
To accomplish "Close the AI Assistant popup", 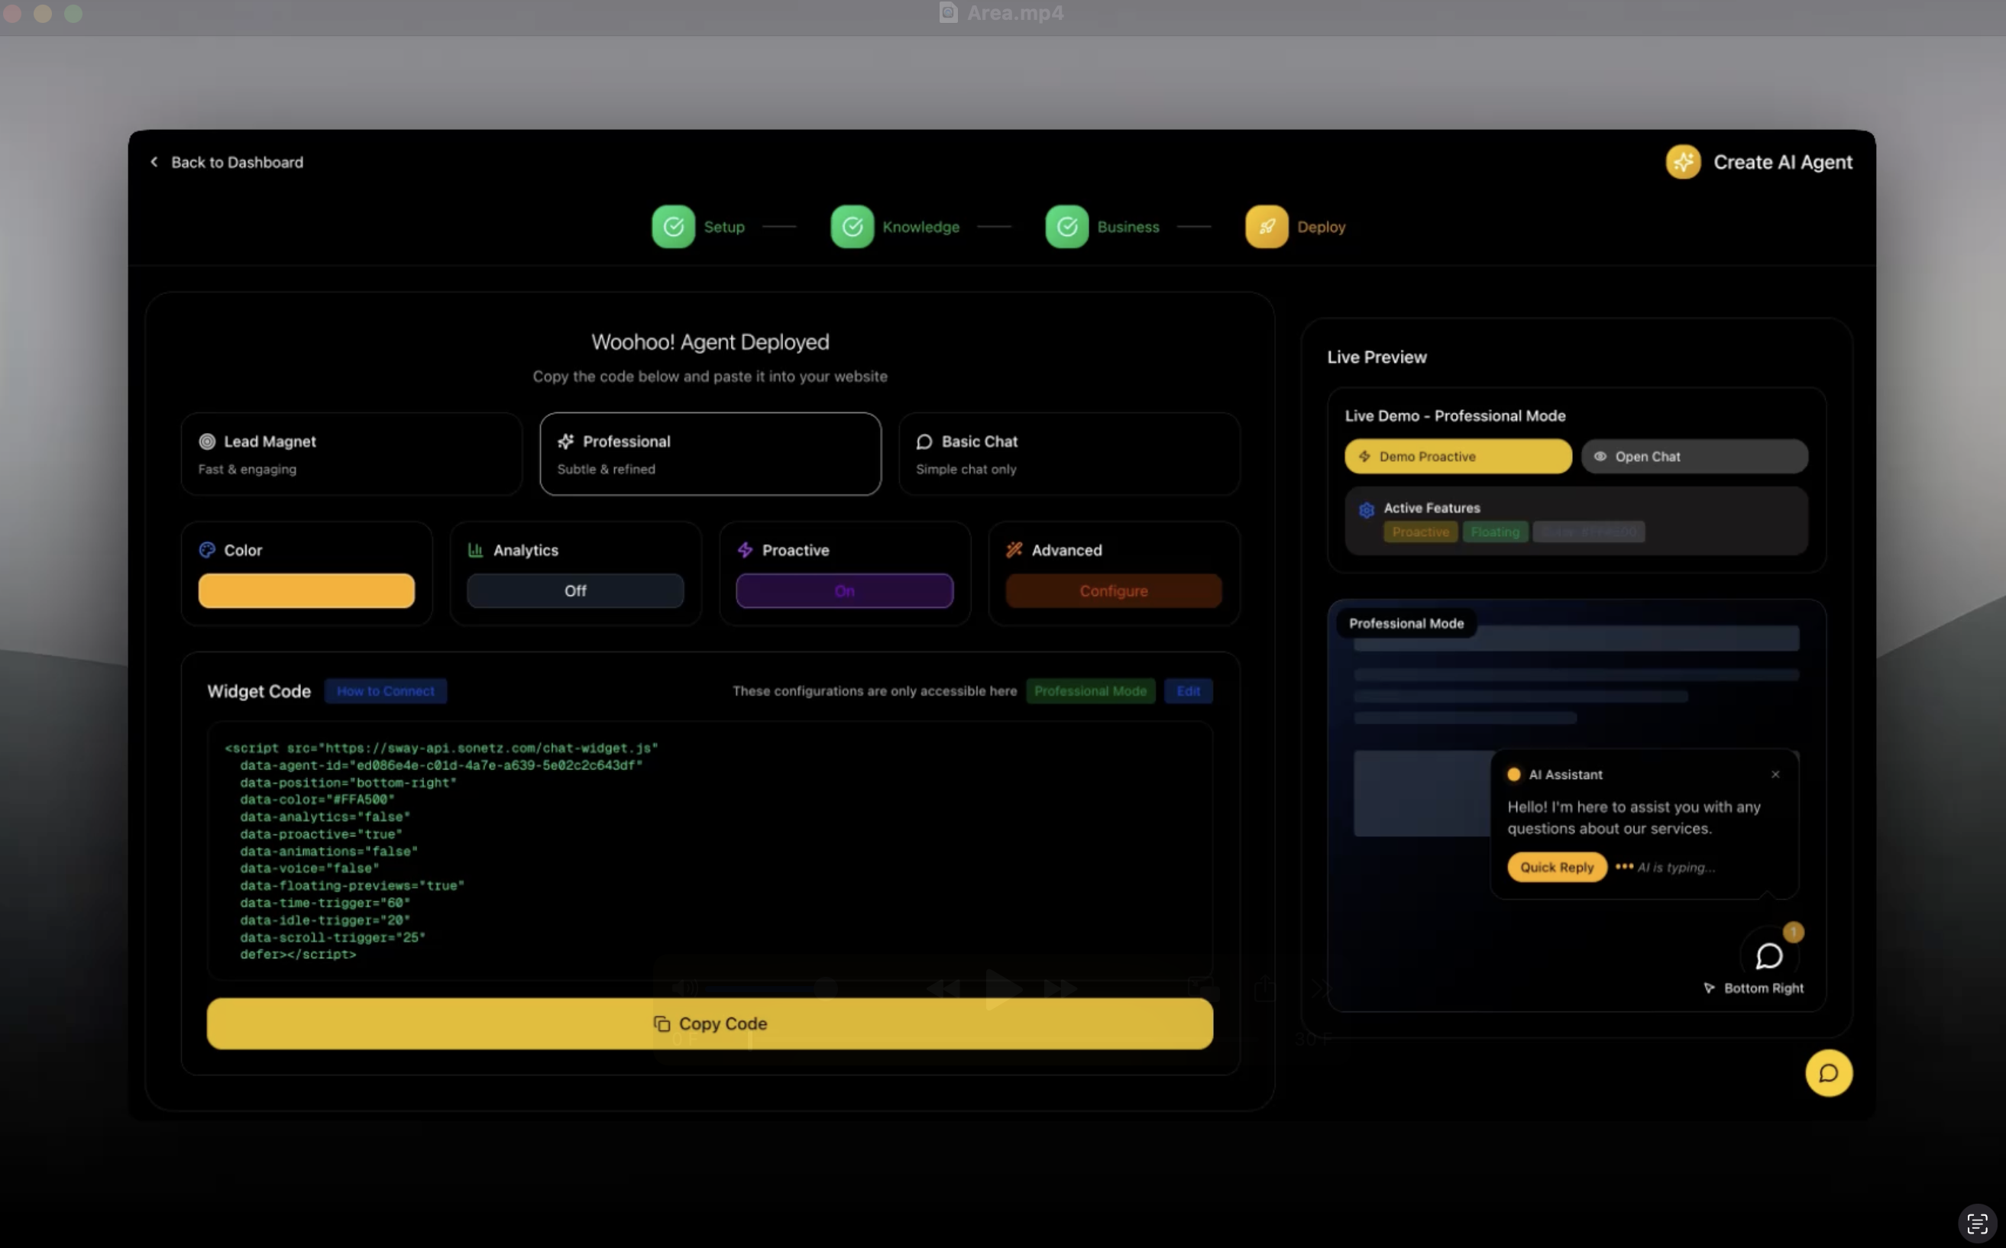I will (x=1775, y=774).
